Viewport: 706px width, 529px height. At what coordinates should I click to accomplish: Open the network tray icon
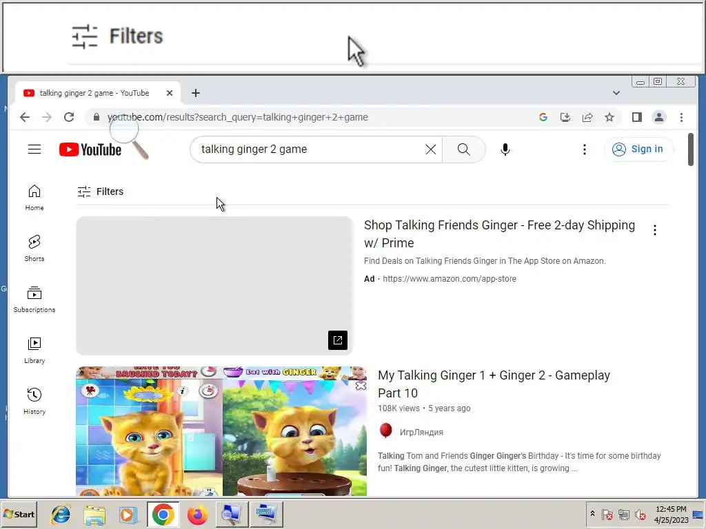point(623,514)
